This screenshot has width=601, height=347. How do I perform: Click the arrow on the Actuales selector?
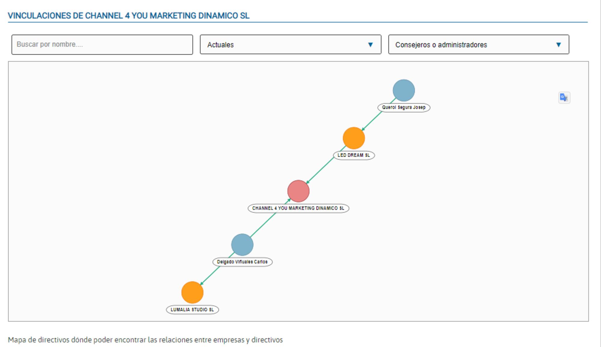tap(370, 45)
